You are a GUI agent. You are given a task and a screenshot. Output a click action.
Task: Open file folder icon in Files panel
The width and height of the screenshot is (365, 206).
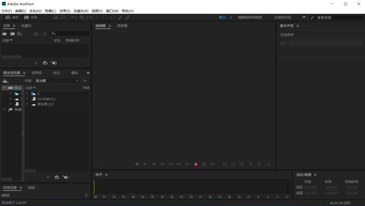point(4,34)
